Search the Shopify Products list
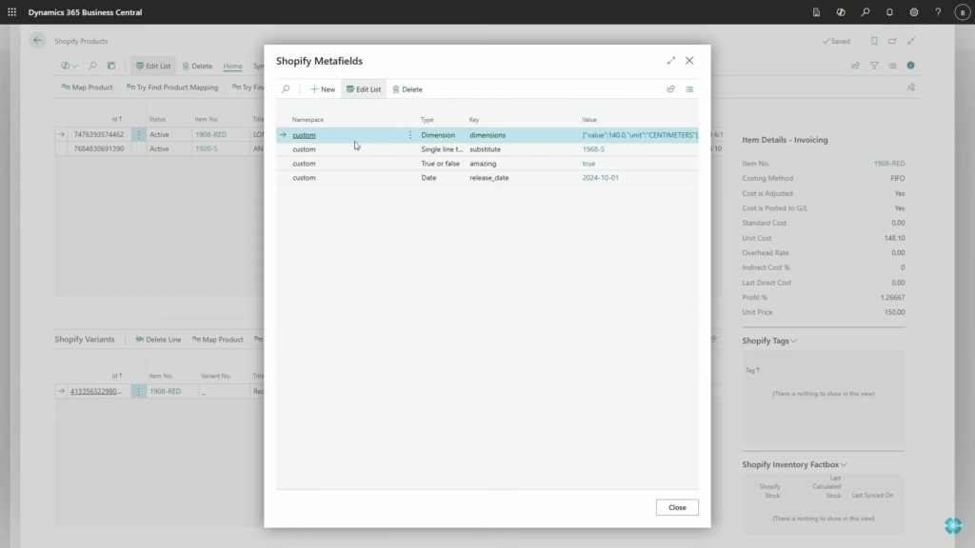This screenshot has width=975, height=548. click(92, 66)
